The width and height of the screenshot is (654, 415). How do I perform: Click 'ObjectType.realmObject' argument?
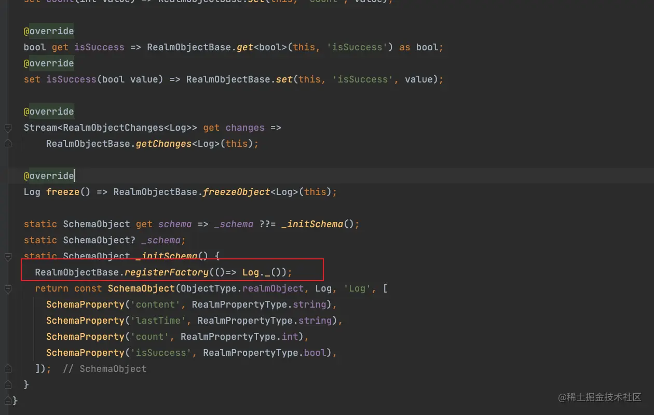pyautogui.click(x=242, y=288)
